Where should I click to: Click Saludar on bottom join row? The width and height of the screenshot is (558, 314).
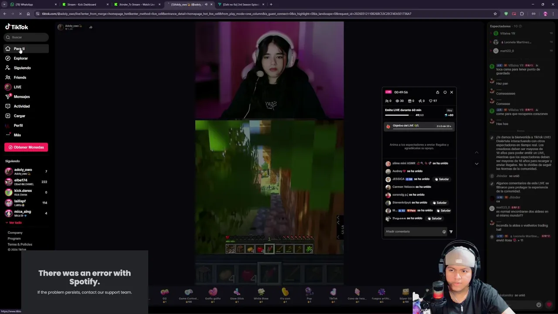coord(434,218)
